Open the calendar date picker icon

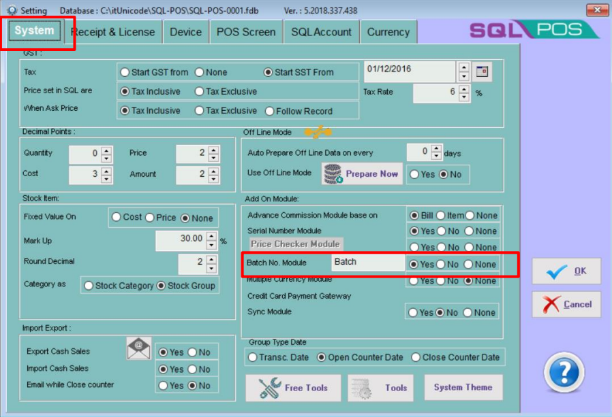[x=483, y=71]
